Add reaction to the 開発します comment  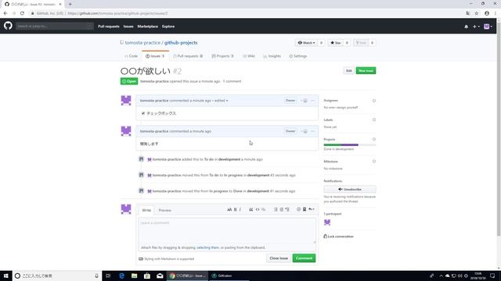[x=305, y=131]
